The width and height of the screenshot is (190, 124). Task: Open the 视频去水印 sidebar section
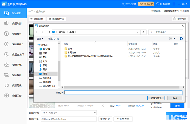[x=13, y=54]
